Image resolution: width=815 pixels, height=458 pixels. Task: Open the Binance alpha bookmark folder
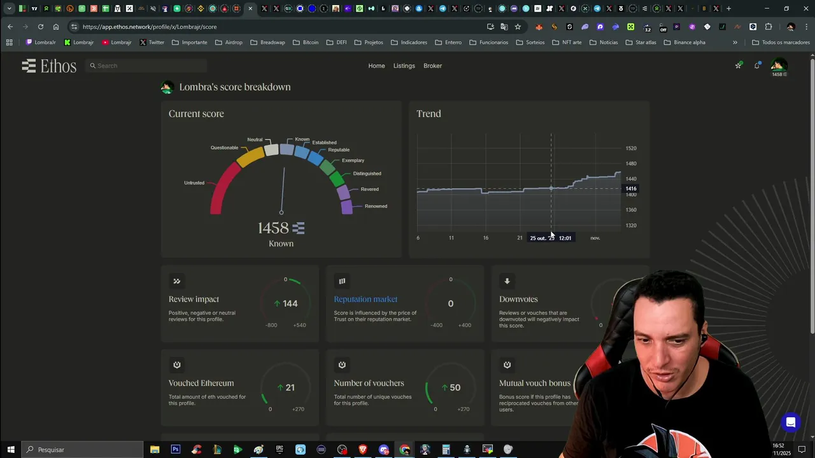[x=684, y=43]
